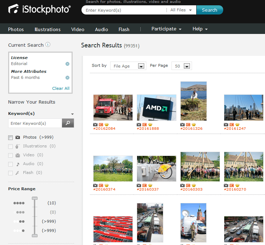Open the Illustrations tab
Screen dimensions: 265x245
(47, 29)
